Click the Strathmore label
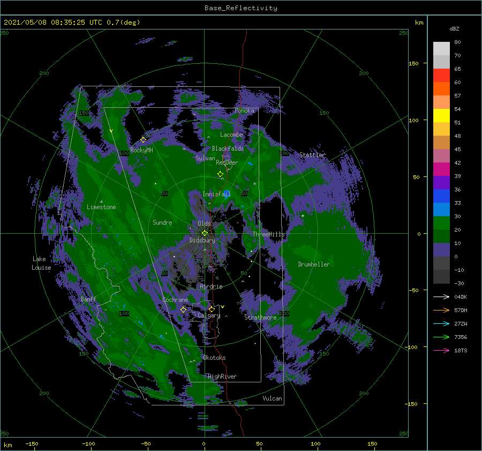The height and width of the screenshot is (451, 482). pyautogui.click(x=260, y=317)
